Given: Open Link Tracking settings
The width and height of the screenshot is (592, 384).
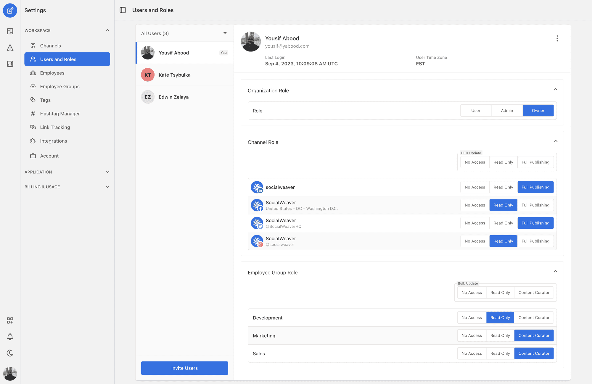Looking at the screenshot, I should (x=67, y=127).
